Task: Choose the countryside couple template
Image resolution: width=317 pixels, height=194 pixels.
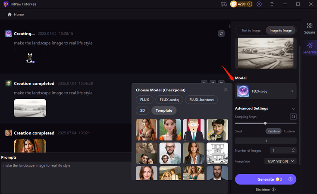Action: click(170, 173)
